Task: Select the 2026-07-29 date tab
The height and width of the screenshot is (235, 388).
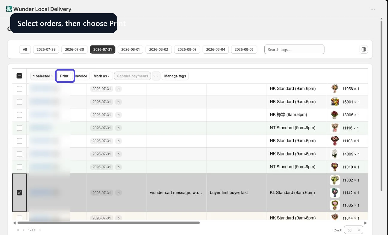Action: coord(46,49)
